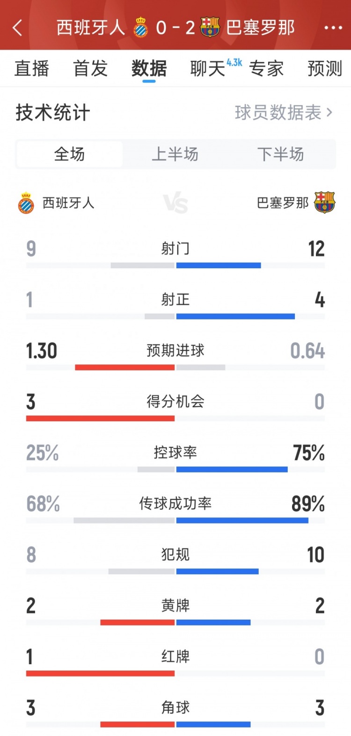The width and height of the screenshot is (351, 736).
Task: Tap Barcelona crest in header scoreline
Action: pyautogui.click(x=210, y=27)
